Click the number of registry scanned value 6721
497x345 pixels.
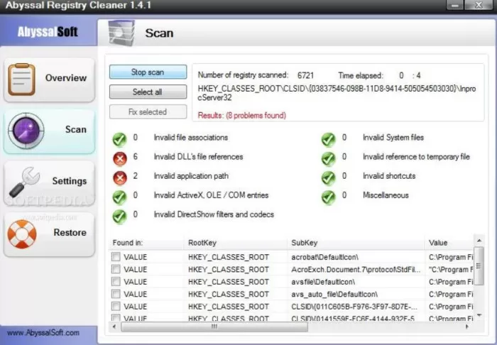305,75
